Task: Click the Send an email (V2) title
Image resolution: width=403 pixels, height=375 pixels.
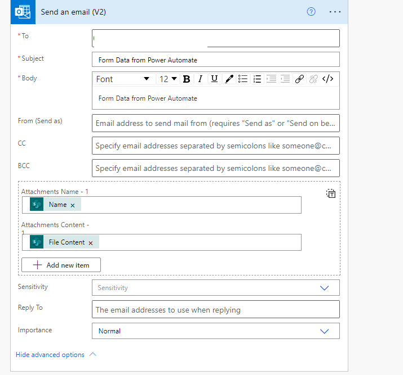Action: click(73, 12)
